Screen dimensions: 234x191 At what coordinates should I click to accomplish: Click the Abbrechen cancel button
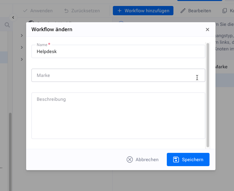(143, 159)
